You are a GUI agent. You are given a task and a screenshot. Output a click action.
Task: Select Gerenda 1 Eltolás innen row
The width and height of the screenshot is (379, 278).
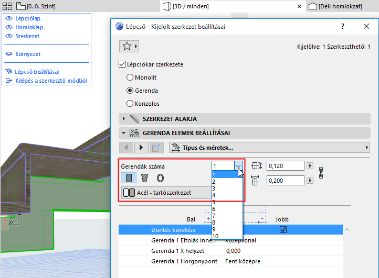click(230, 240)
